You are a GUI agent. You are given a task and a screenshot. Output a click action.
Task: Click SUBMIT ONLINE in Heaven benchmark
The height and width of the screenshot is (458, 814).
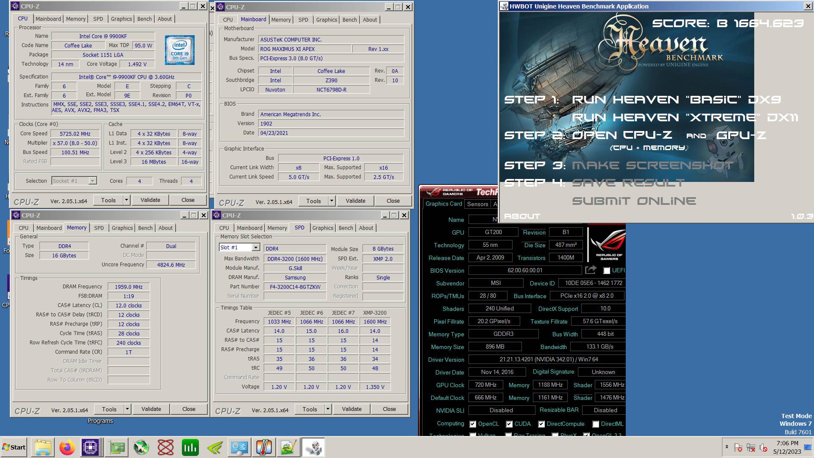click(634, 201)
